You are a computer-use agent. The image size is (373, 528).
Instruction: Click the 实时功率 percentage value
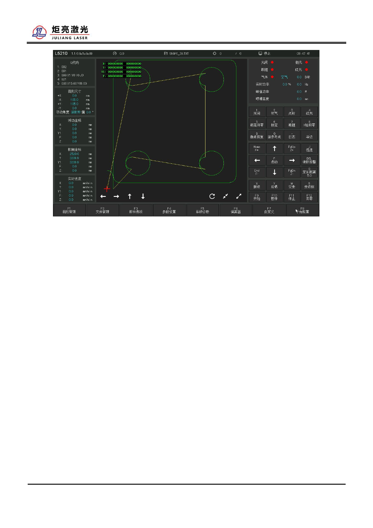286,84
